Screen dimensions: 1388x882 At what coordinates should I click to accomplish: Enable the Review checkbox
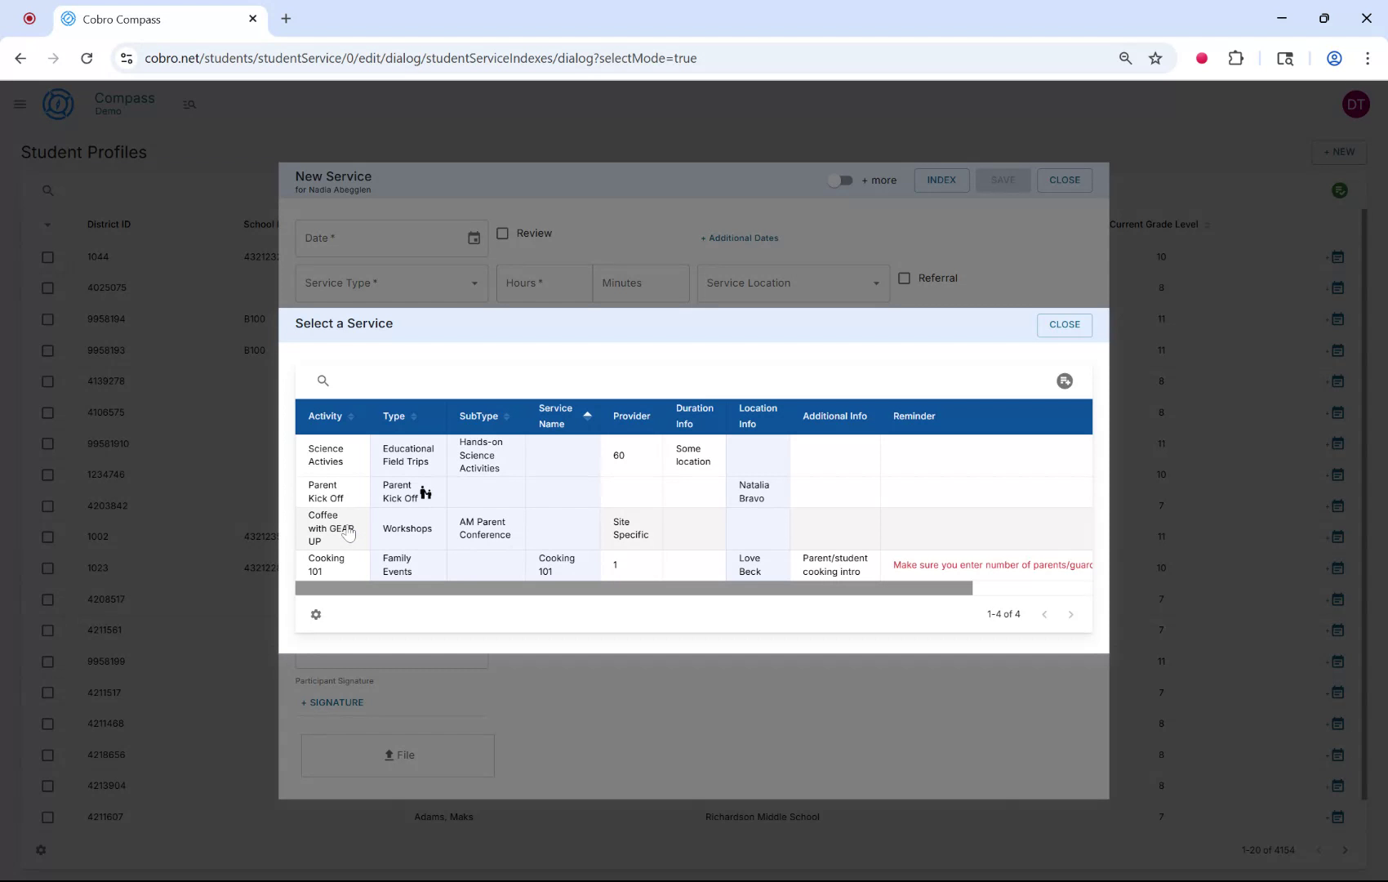pyautogui.click(x=503, y=233)
